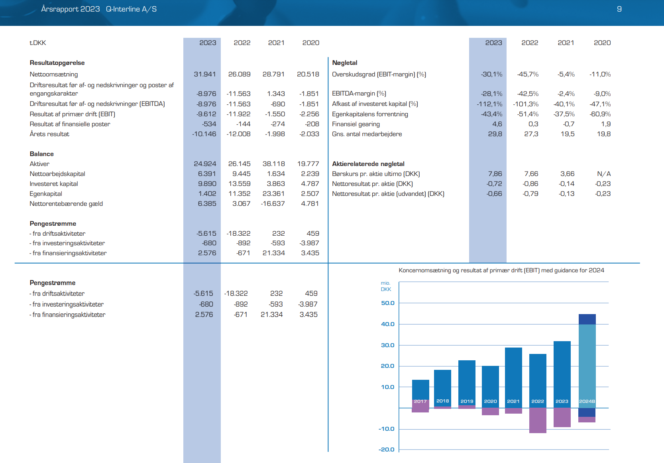Click diluted earnings value -0,66
This screenshot has width=664, height=463.
[x=494, y=193]
